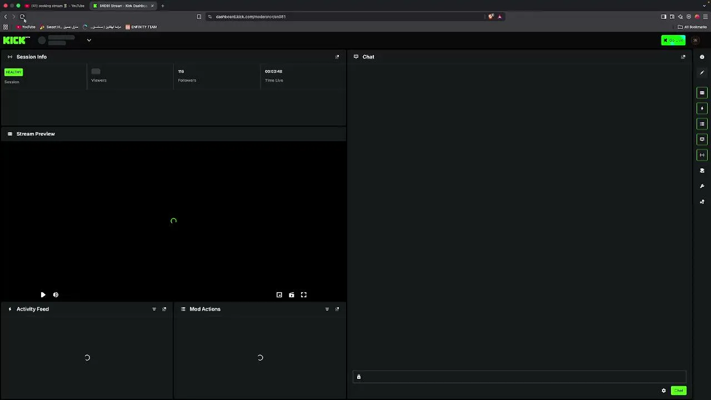Mute the stream preview audio
711x400 pixels.
tap(56, 295)
